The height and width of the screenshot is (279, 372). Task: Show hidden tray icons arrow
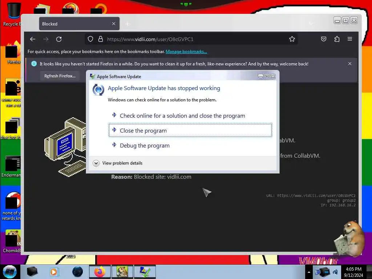point(309,272)
